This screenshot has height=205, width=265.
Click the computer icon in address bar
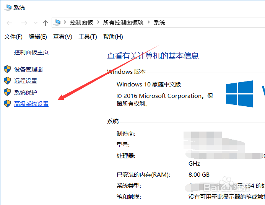(57, 23)
